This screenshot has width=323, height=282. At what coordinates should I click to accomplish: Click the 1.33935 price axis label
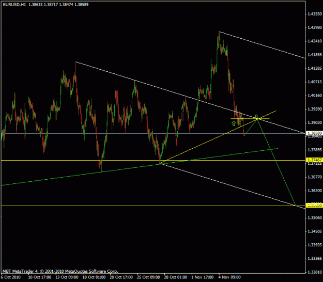tap(315, 245)
